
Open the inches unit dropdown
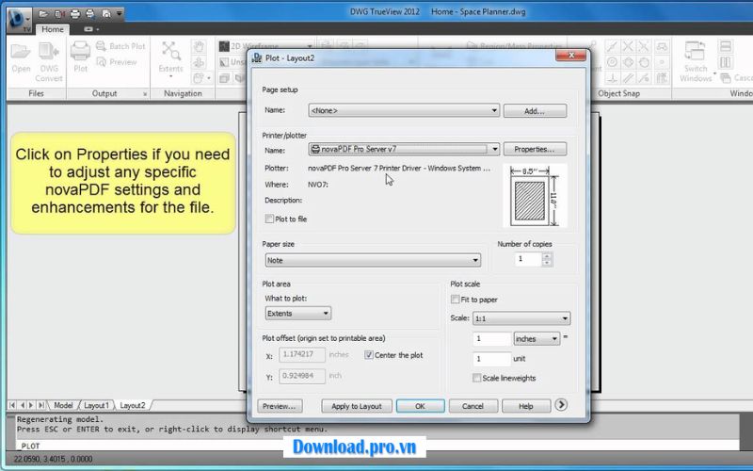[x=537, y=339]
